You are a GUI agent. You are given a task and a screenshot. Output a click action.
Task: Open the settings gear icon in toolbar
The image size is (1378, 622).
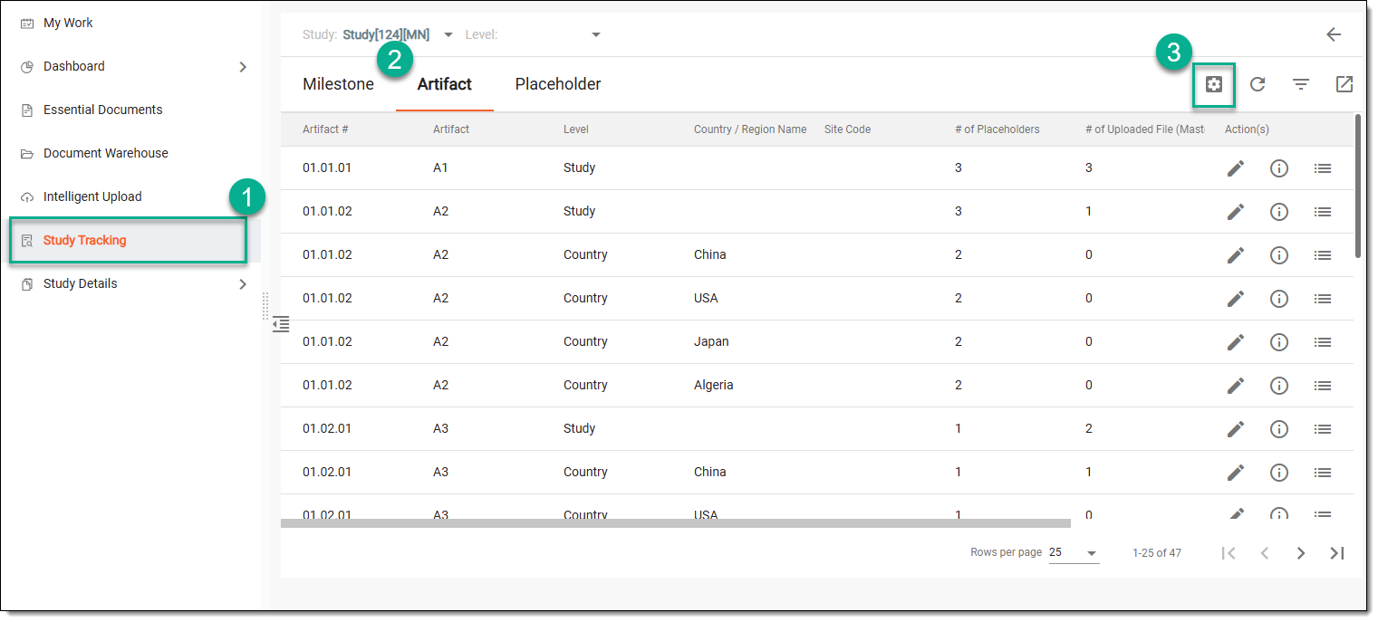pyautogui.click(x=1214, y=84)
